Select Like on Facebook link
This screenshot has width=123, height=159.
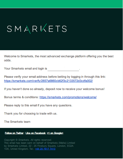click(35, 133)
